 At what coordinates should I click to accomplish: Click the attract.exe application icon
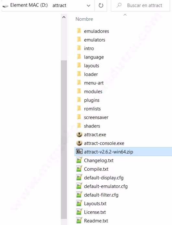click(79, 135)
